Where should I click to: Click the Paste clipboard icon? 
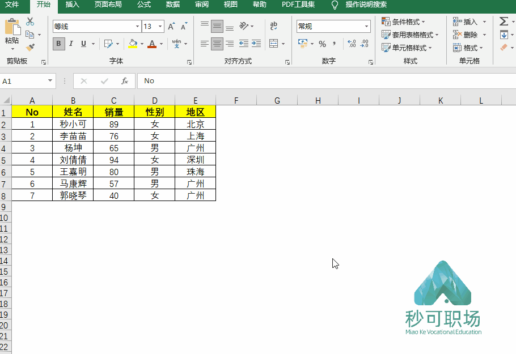pos(12,27)
